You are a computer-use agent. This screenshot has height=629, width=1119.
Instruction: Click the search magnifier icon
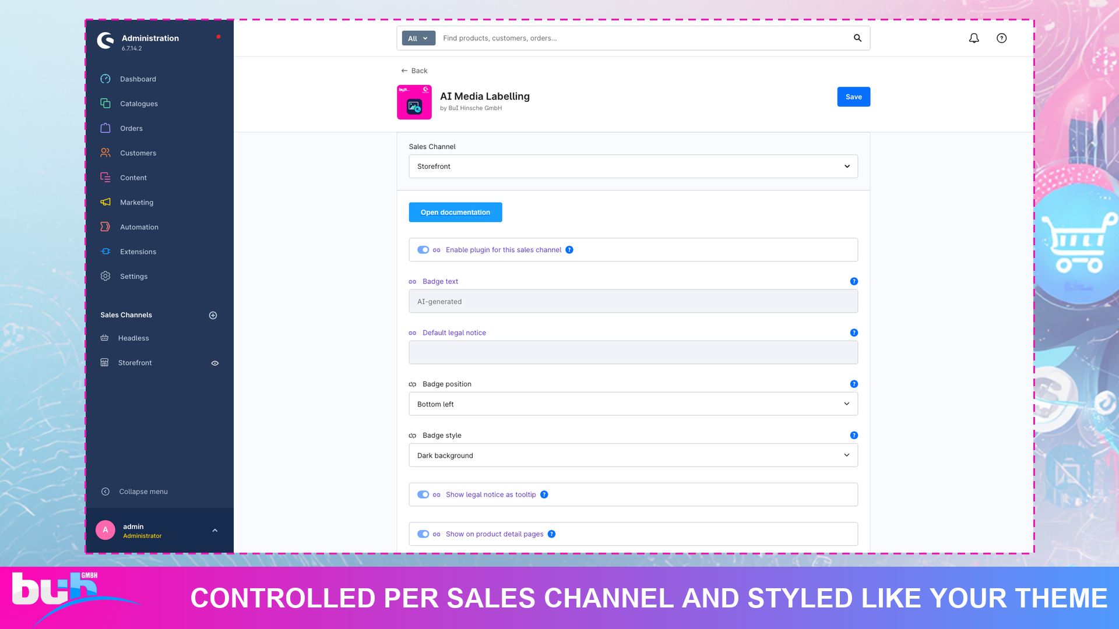point(857,38)
